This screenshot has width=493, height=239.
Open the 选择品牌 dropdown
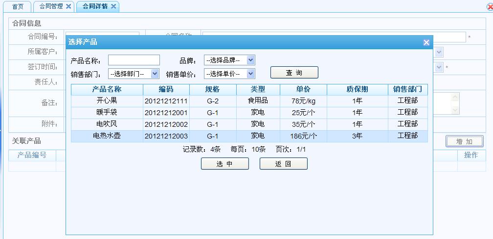coord(229,60)
